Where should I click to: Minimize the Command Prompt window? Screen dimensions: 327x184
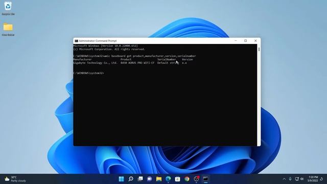tap(236, 41)
